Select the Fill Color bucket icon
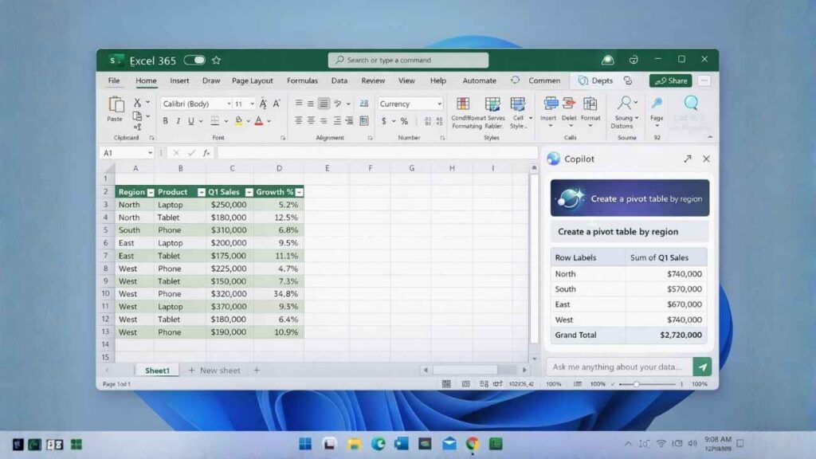Screen dimensions: 816x459 (237, 121)
